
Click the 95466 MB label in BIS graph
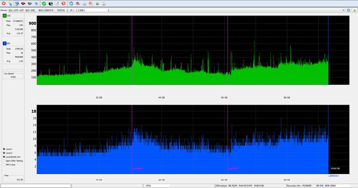coord(335,168)
